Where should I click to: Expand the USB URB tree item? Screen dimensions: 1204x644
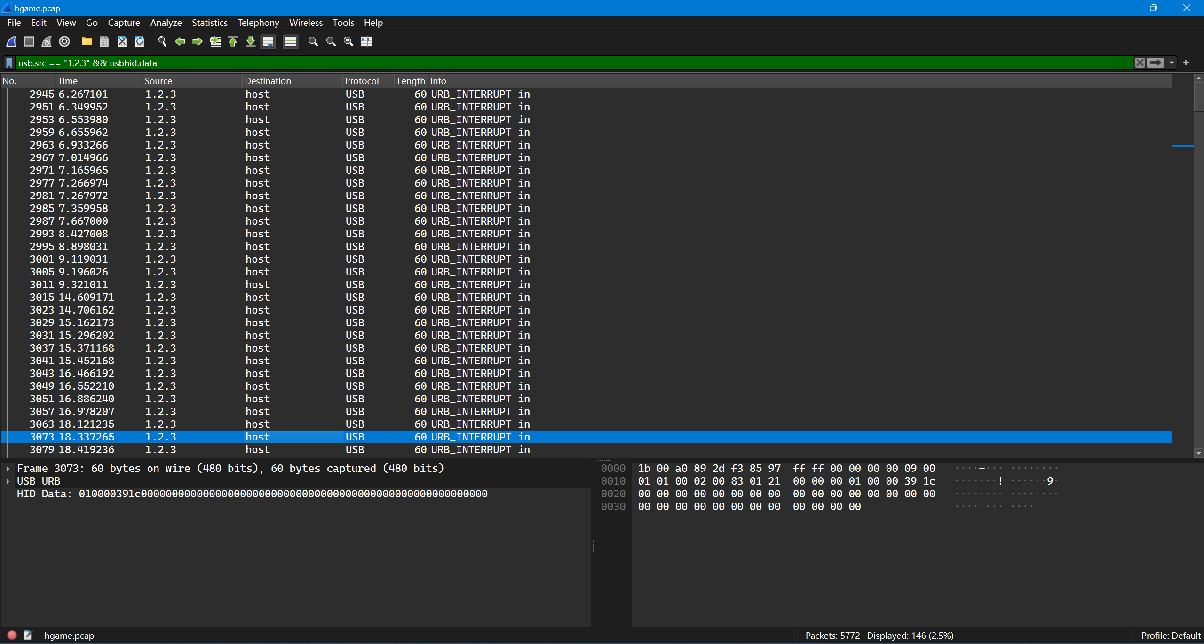coord(8,481)
